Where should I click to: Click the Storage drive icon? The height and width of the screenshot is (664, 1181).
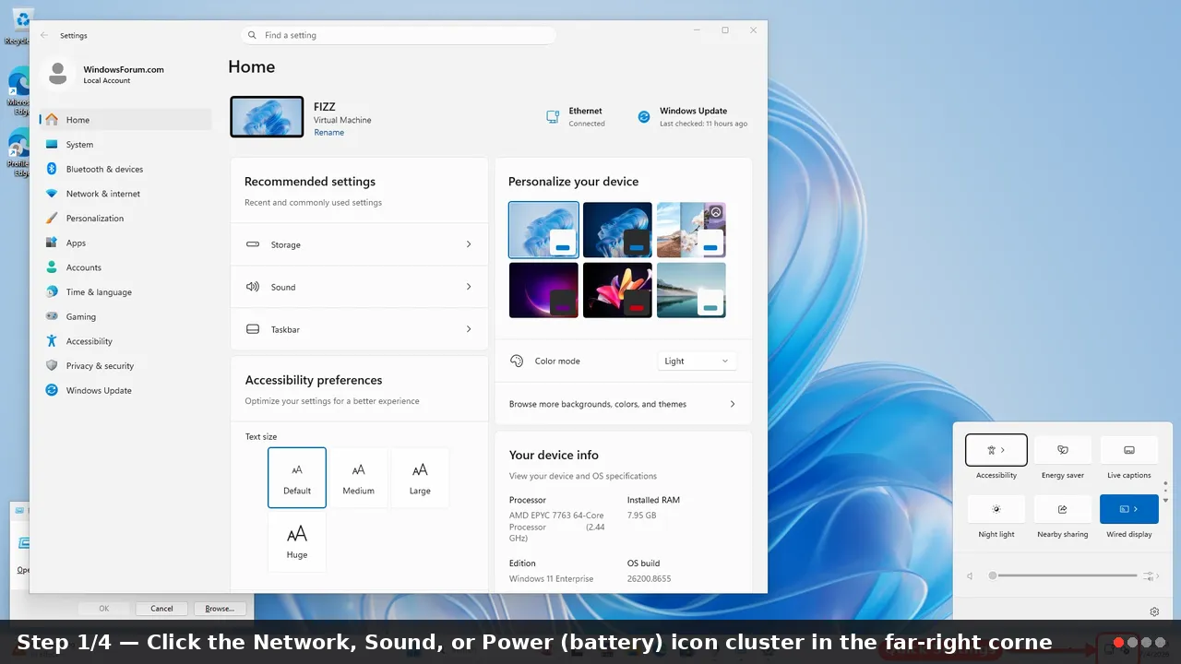click(253, 244)
